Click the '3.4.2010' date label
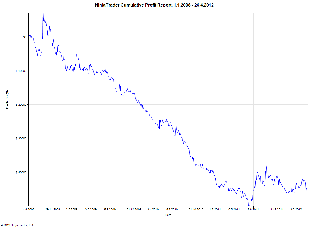Image resolution: width=313 pixels, height=227 pixels. (x=153, y=209)
